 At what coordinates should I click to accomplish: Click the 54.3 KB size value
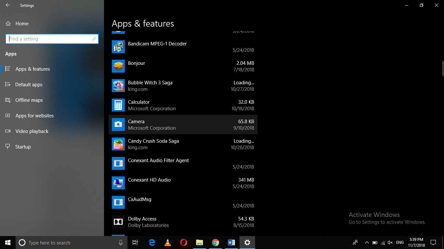[x=246, y=219]
